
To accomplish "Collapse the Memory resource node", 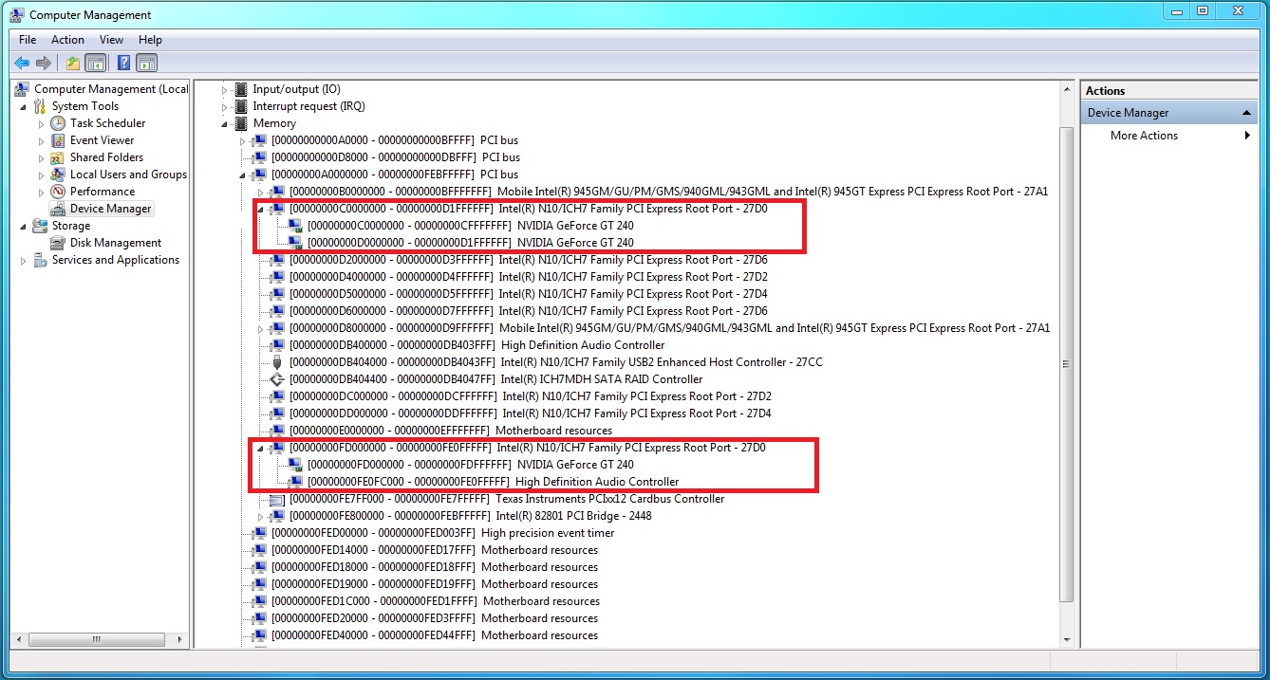I will [225, 124].
